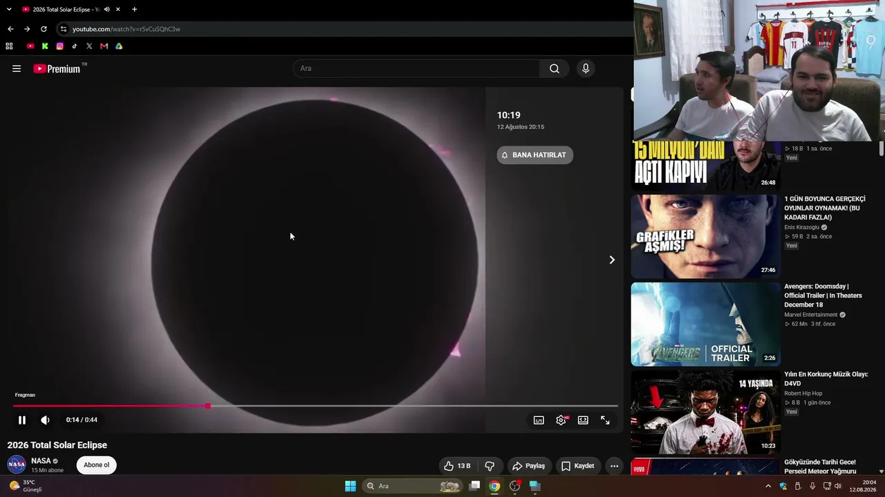Click the BANA HATIRLAT reminder button
The height and width of the screenshot is (497, 885).
click(x=534, y=155)
